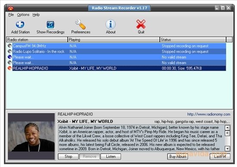Click the red Quit X icon
237x167 pixels.
pyautogui.click(x=141, y=24)
